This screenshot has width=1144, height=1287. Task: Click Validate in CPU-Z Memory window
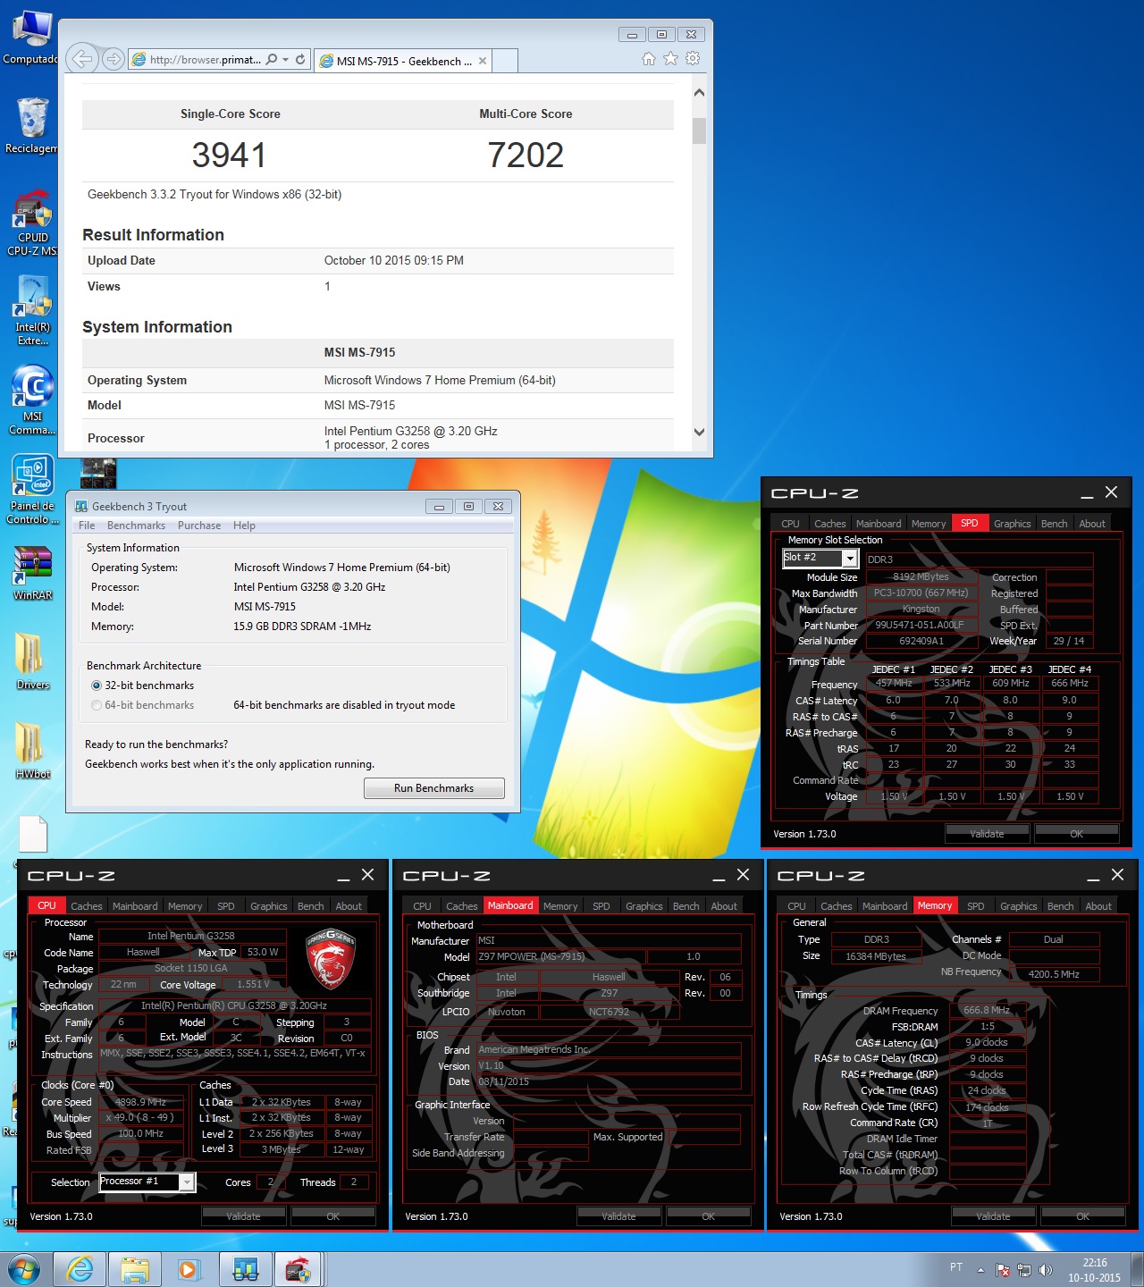(994, 1216)
